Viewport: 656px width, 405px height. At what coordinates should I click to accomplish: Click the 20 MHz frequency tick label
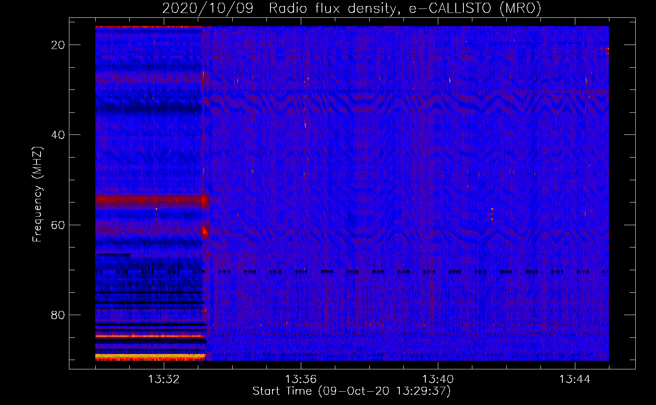coord(58,45)
